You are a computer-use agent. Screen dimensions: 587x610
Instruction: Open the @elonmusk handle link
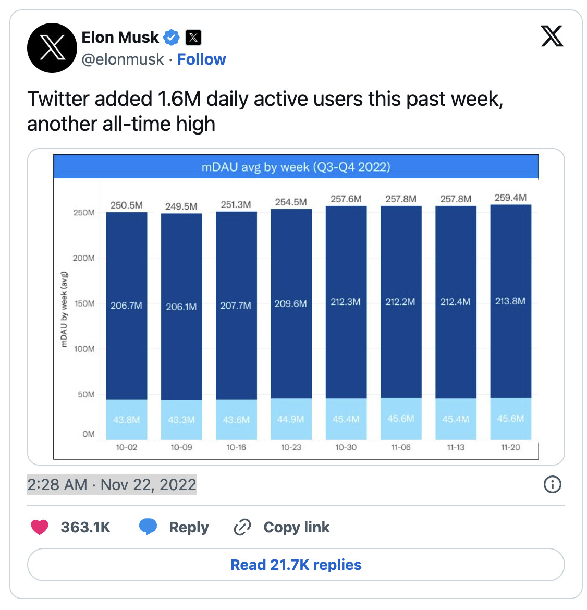[x=123, y=59]
